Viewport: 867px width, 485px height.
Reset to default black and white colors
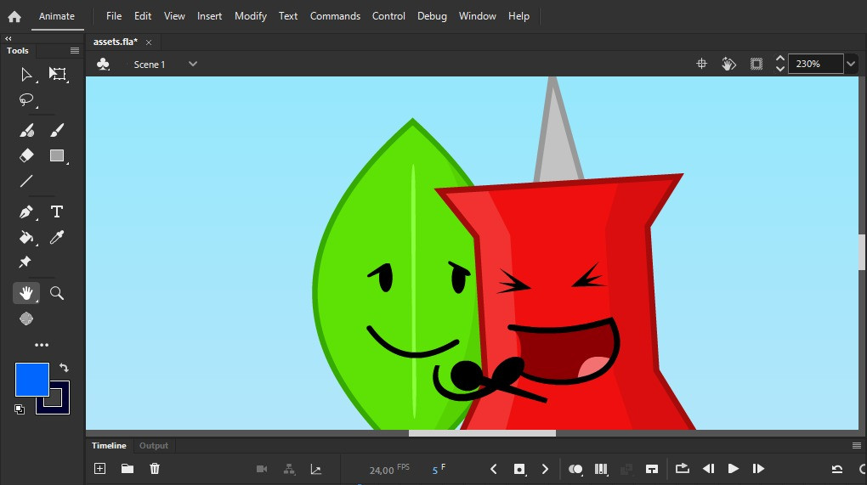pos(20,409)
